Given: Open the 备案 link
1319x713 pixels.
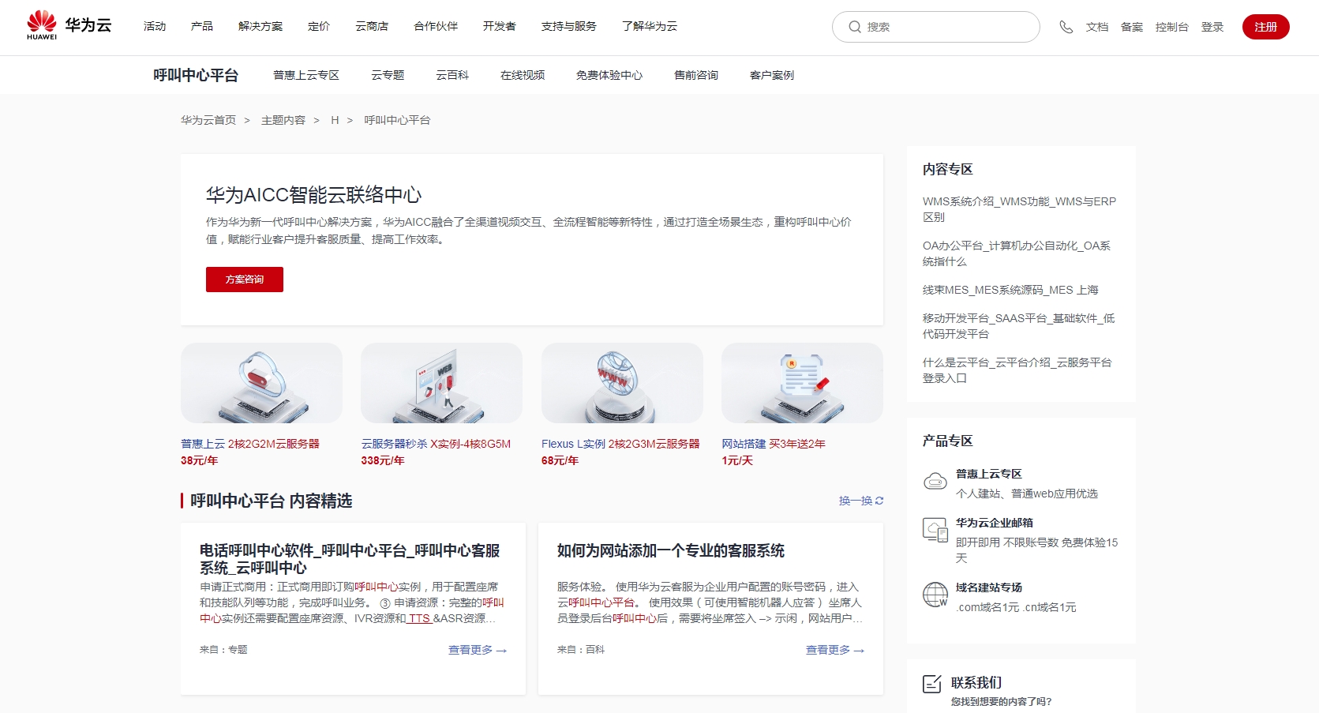Looking at the screenshot, I should pos(1132,27).
